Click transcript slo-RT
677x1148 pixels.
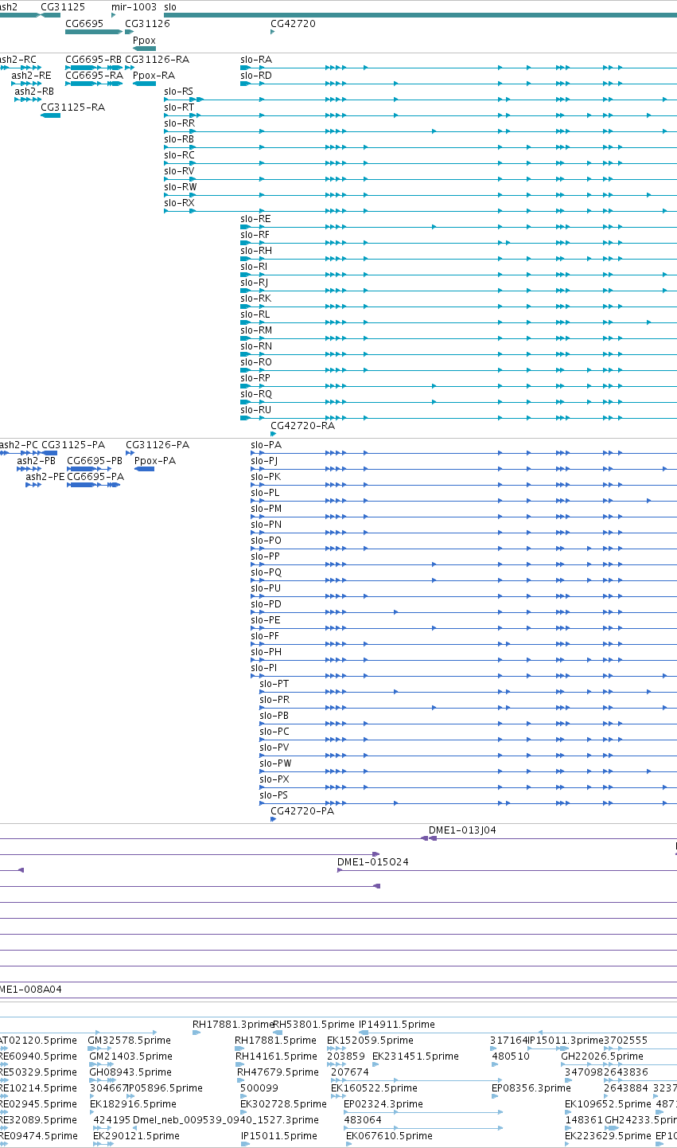click(x=179, y=107)
